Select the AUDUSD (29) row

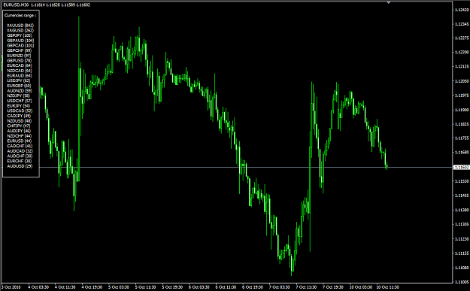[20, 166]
